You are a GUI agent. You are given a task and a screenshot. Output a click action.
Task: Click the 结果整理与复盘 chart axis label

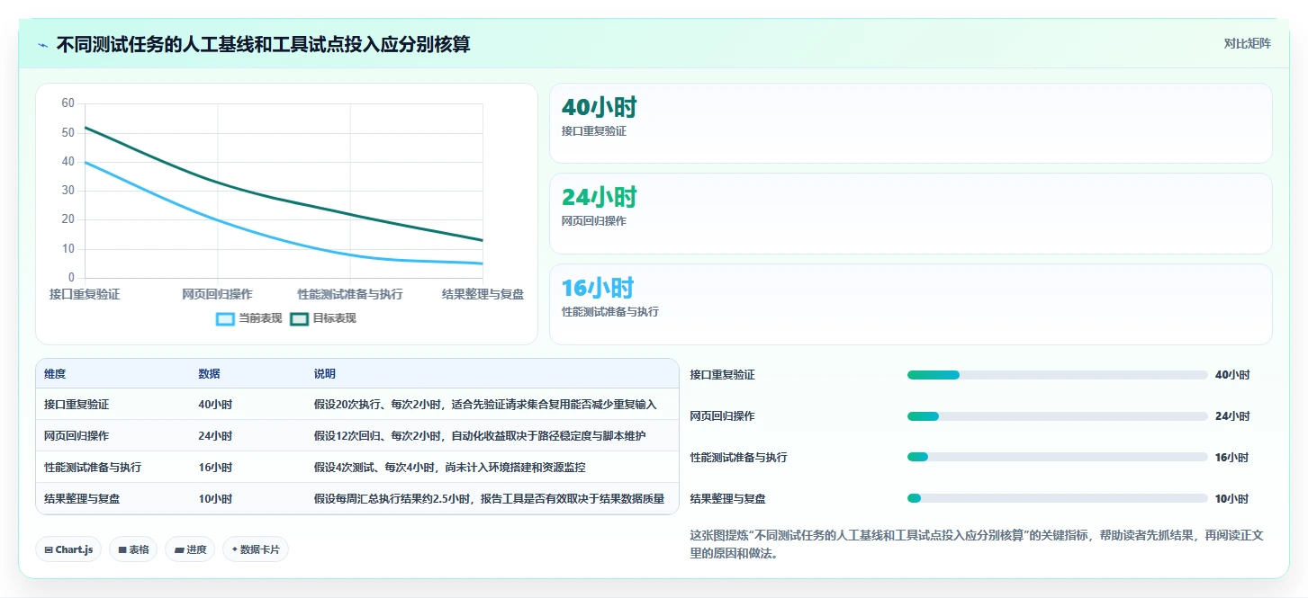483,294
